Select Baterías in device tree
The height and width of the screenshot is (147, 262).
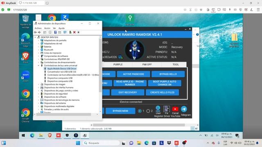[x=47, y=47]
